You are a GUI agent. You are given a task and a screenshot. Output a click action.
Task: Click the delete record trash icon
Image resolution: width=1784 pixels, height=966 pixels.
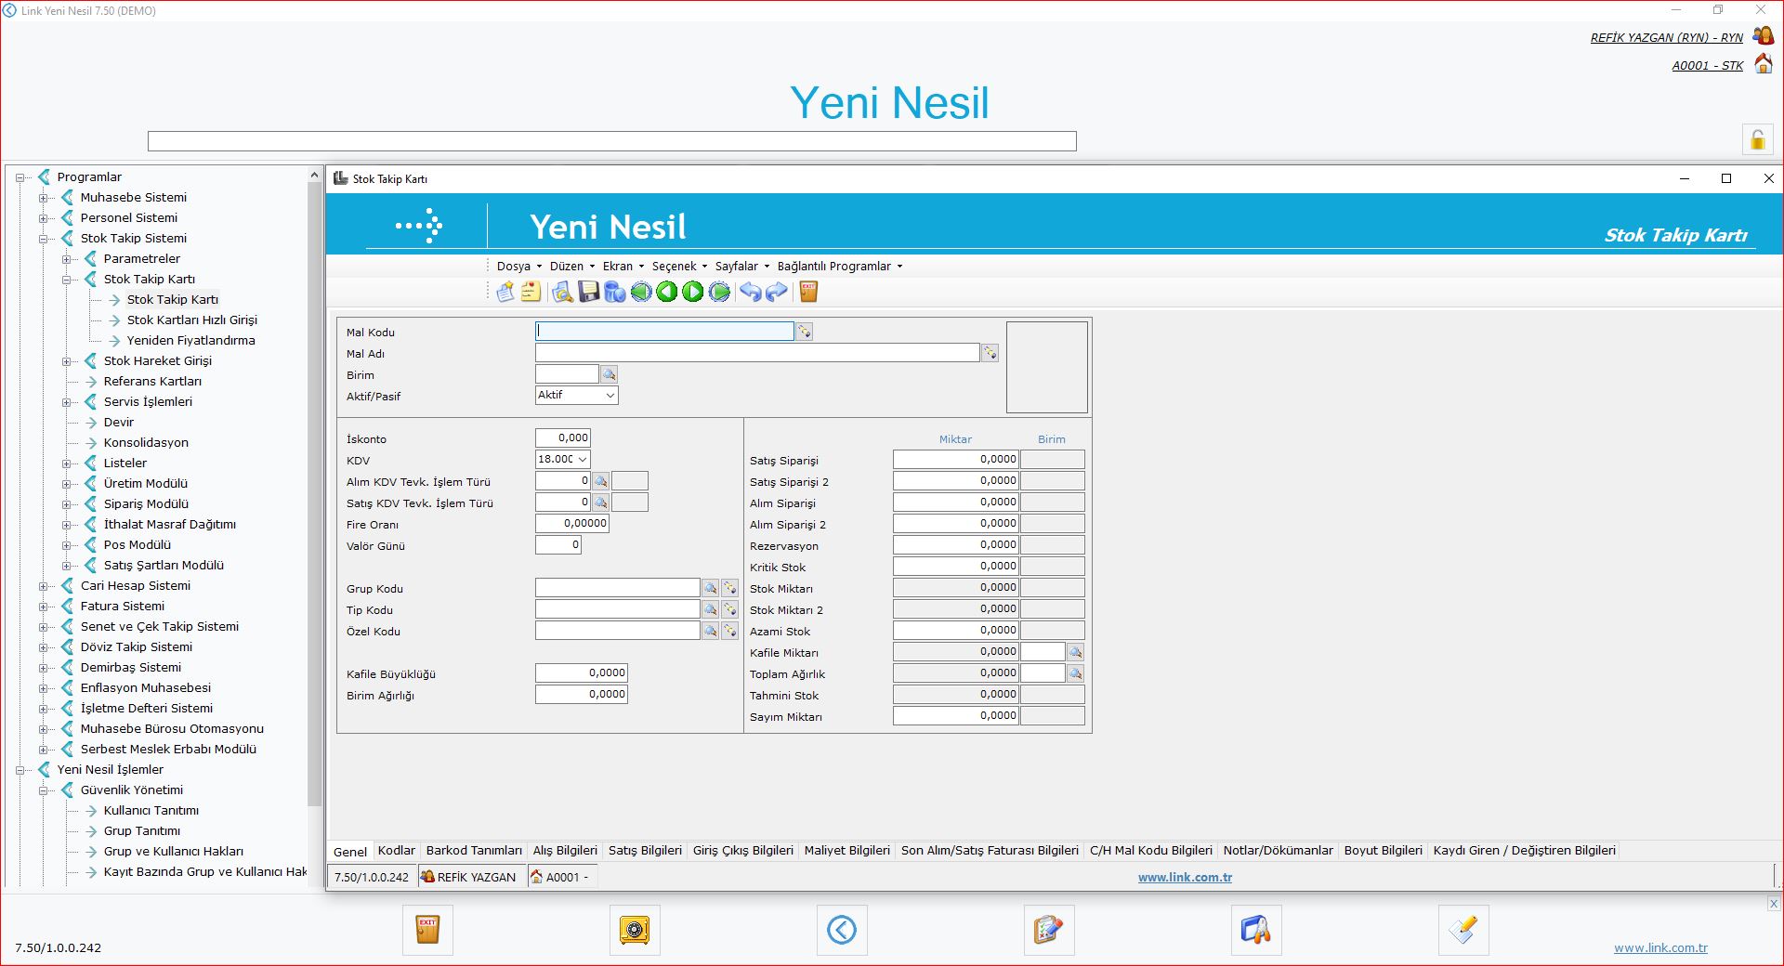(614, 293)
